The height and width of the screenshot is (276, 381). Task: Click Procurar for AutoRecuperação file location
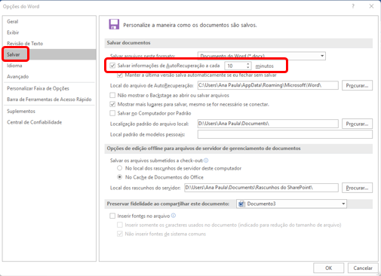pyautogui.click(x=357, y=85)
